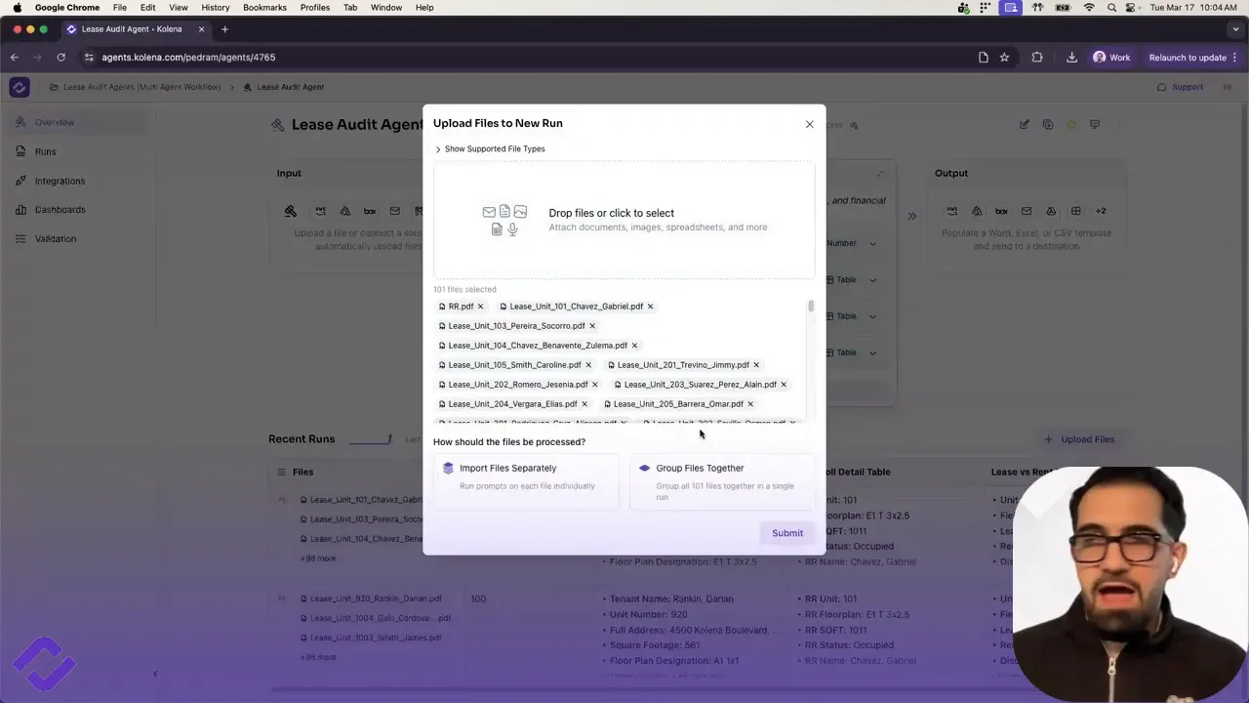Open the Chrome Bookmarks menu
This screenshot has width=1249, height=703.
pos(264,7)
